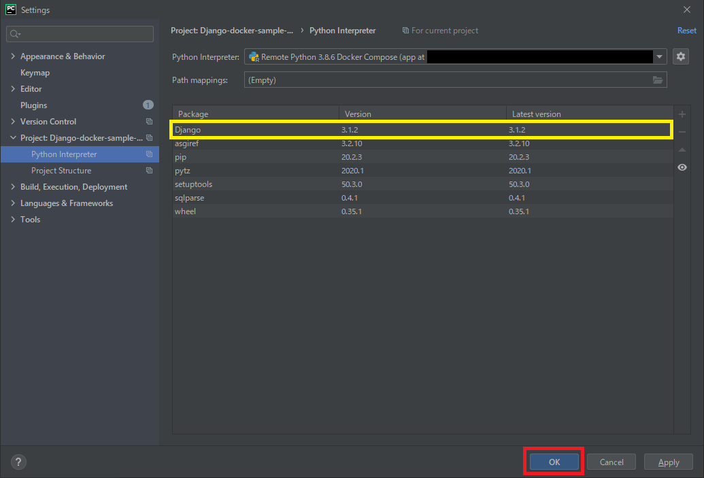Viewport: 704px width, 478px height.
Task: Click the PyCharm logo in the title bar
Action: [x=11, y=10]
